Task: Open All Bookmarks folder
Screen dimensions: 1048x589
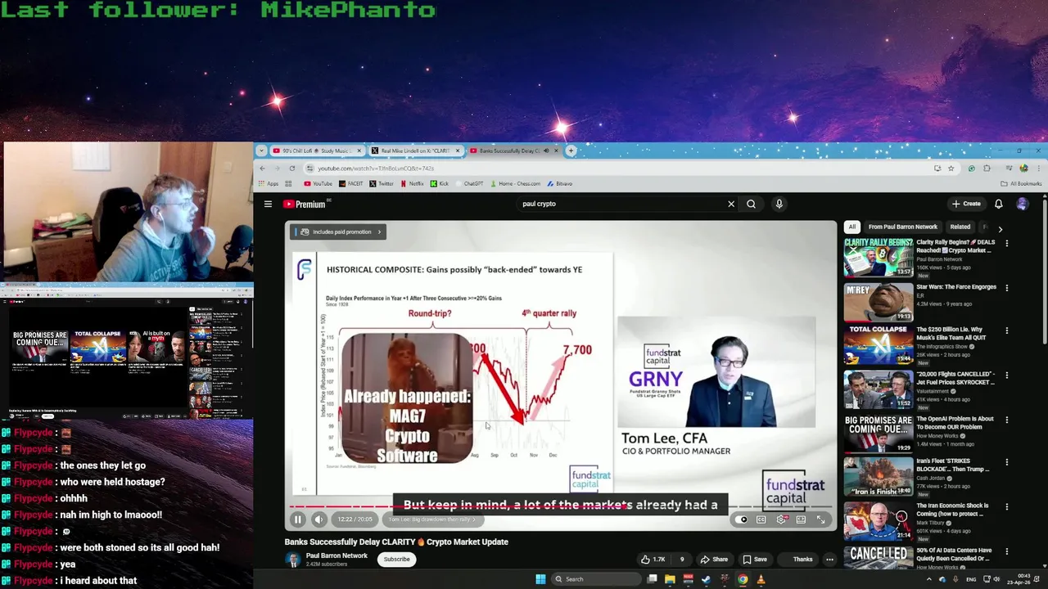Action: coord(1021,184)
